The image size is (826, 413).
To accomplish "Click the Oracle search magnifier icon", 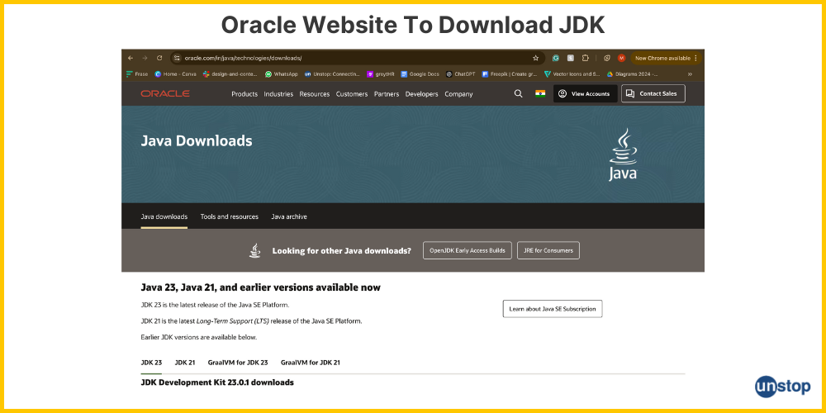I will (518, 93).
